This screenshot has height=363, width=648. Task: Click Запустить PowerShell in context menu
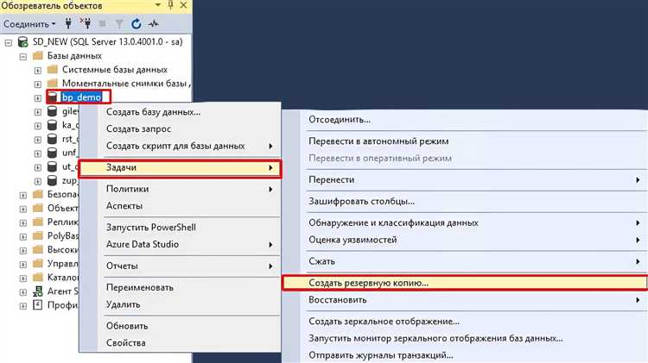click(150, 228)
